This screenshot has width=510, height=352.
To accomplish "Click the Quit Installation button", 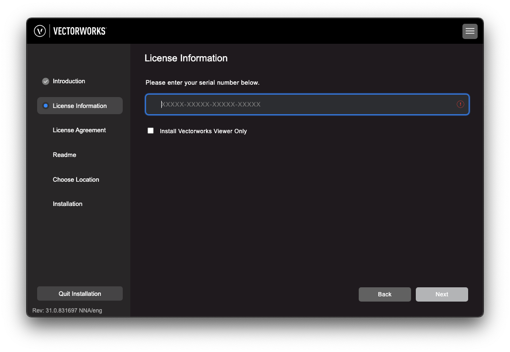I will [x=80, y=294].
